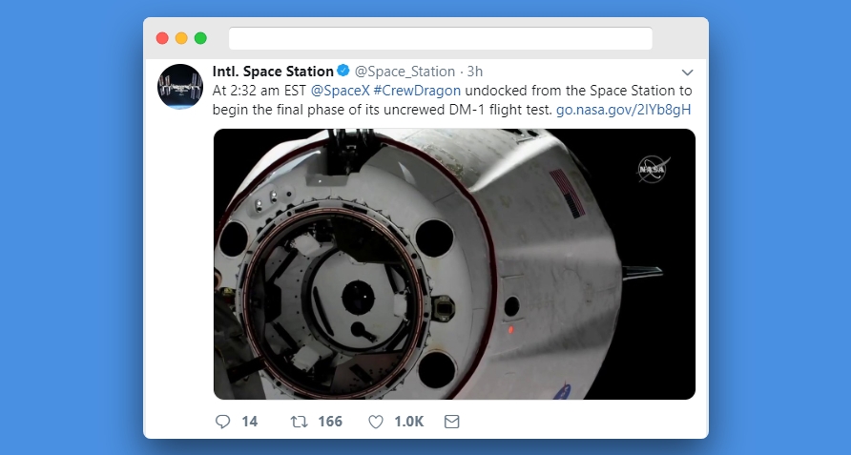Click the yellow minimize window button
This screenshot has height=455, width=851.
click(181, 38)
